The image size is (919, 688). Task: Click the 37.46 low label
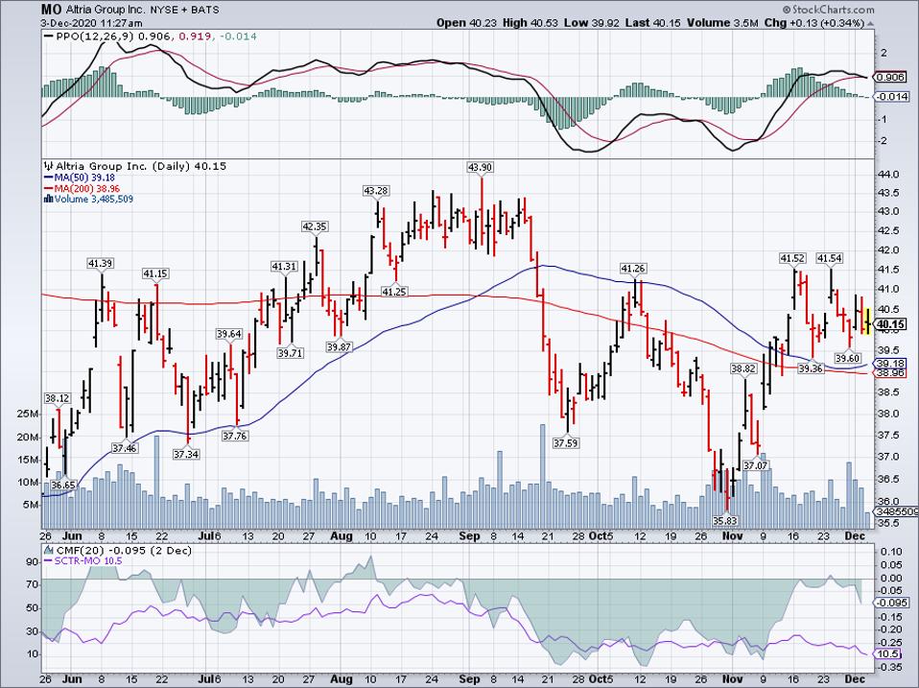pyautogui.click(x=125, y=448)
